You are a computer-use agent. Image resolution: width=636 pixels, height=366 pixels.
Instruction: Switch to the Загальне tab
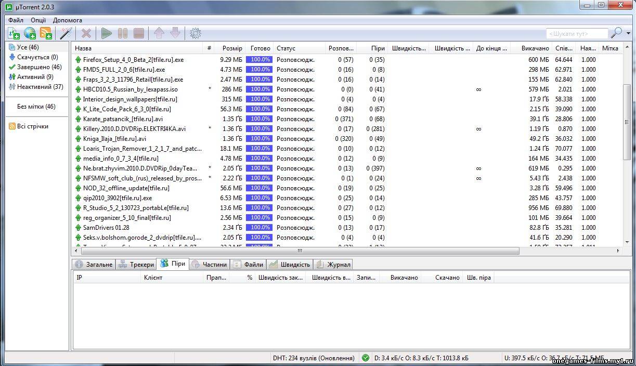[94, 264]
